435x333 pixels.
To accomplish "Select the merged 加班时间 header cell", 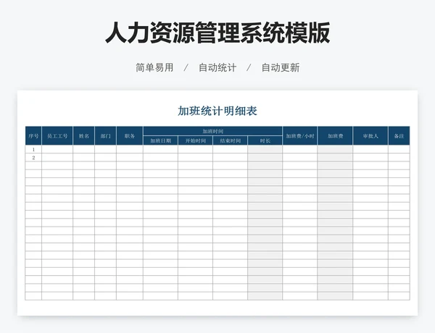I will pyautogui.click(x=212, y=131).
